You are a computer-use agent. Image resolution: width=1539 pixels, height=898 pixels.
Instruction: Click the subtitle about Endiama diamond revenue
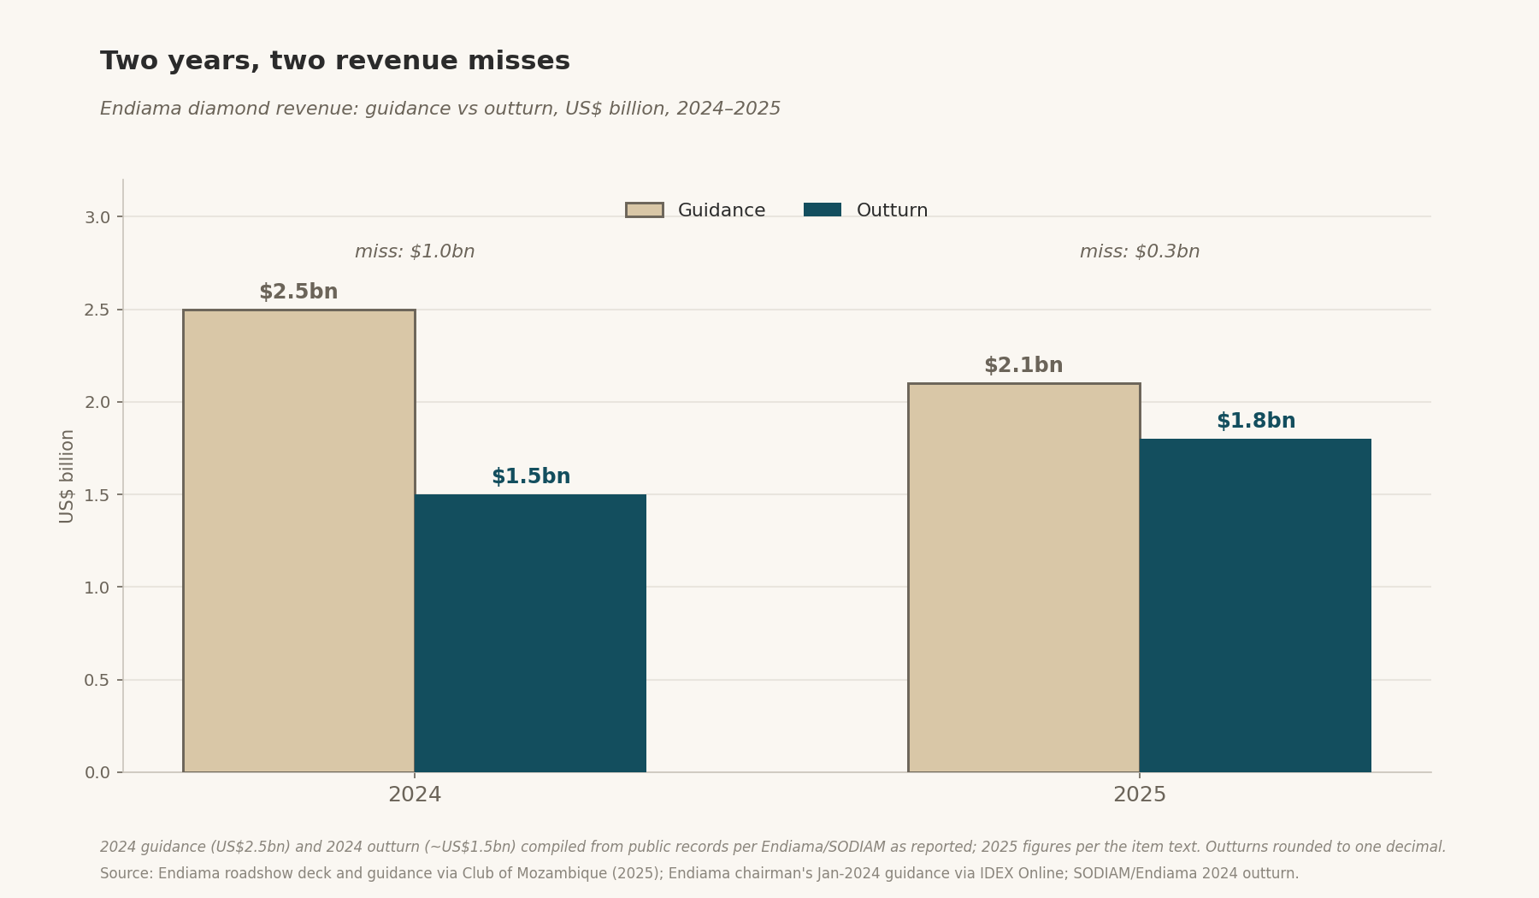pos(440,109)
